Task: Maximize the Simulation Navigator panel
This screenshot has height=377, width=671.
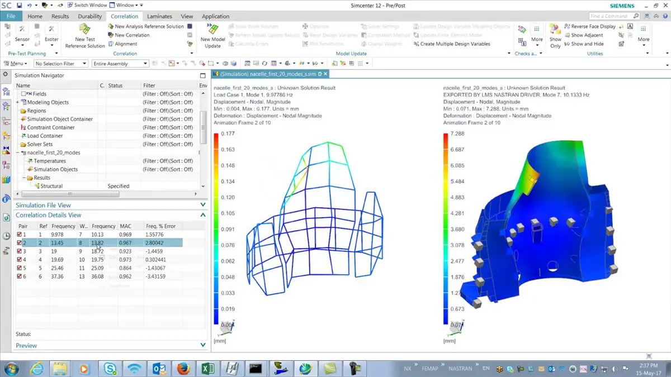Action: tap(203, 75)
